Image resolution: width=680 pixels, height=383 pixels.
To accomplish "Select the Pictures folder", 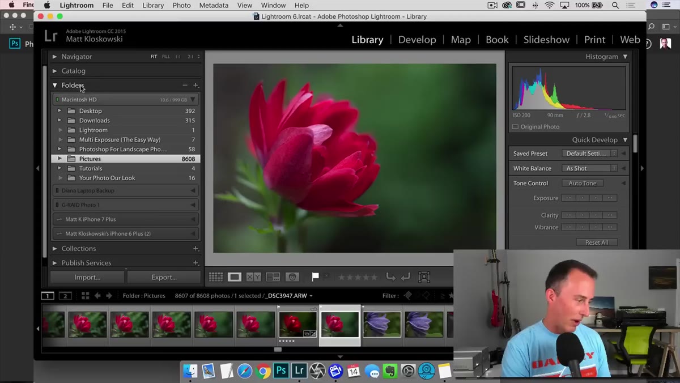I will tap(126, 159).
